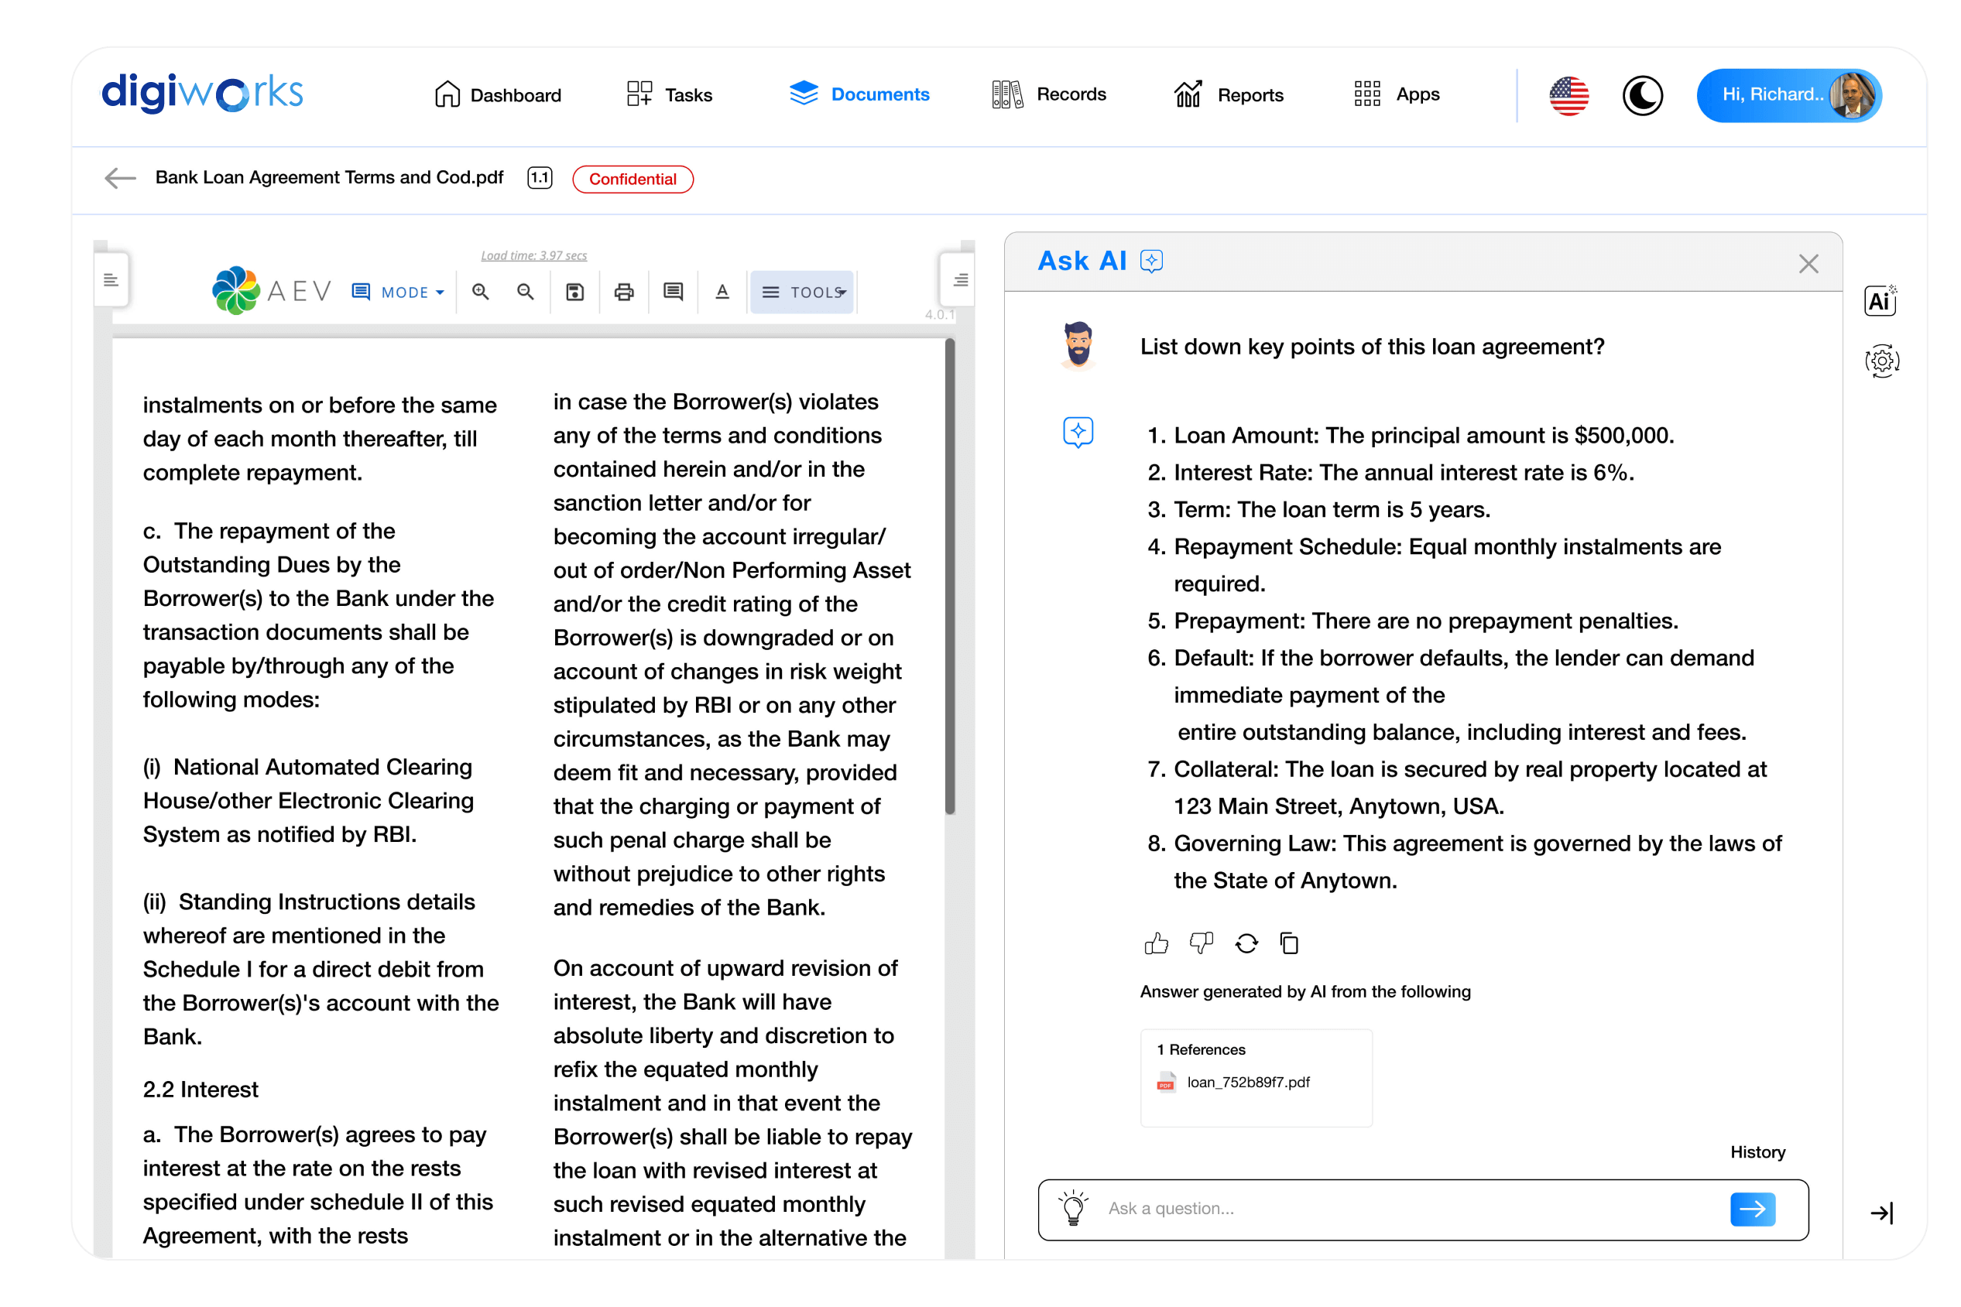Regenerate the AI response
This screenshot has height=1307, width=1961.
pos(1246,943)
